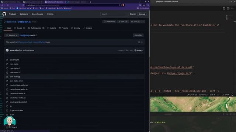The width and height of the screenshot is (236, 132).
Task: Focus the GitHub search field
Action: coord(114,14)
